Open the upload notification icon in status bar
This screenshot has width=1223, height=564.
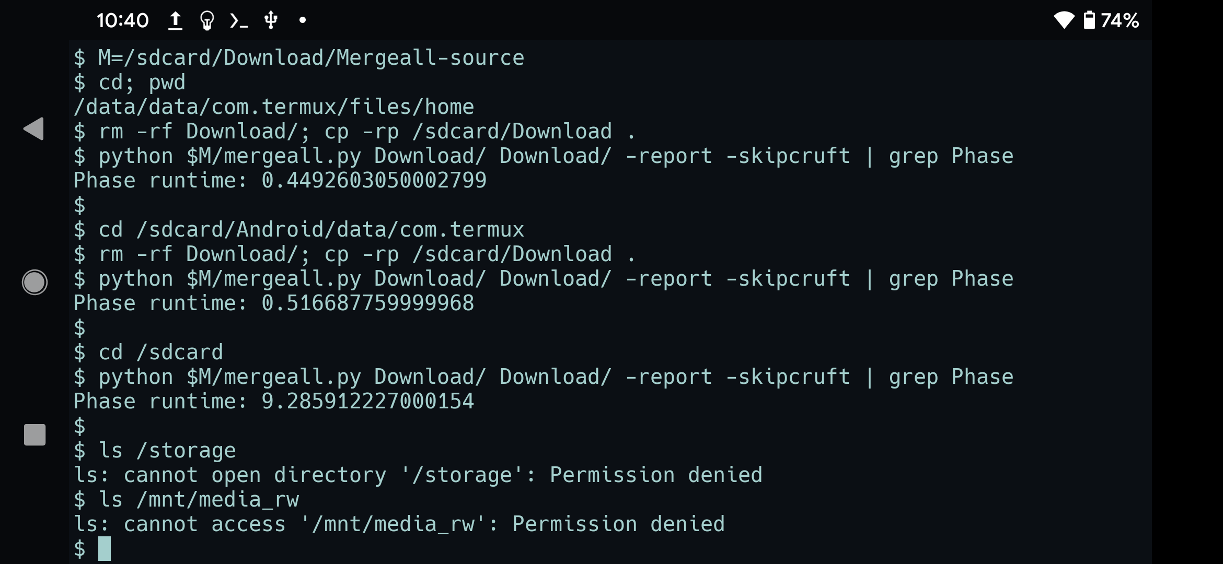point(175,20)
